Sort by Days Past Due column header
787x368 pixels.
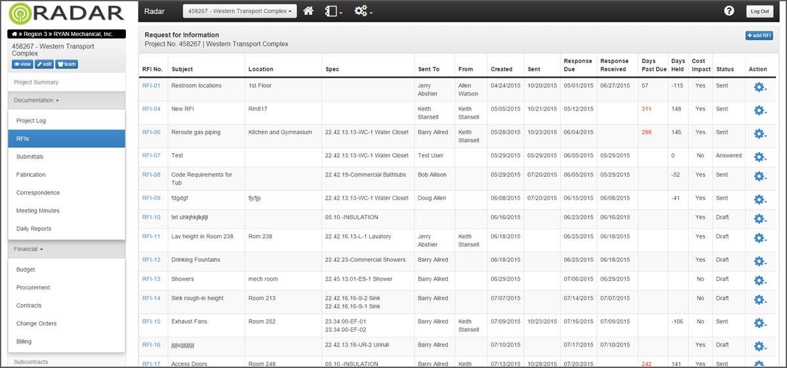(653, 65)
